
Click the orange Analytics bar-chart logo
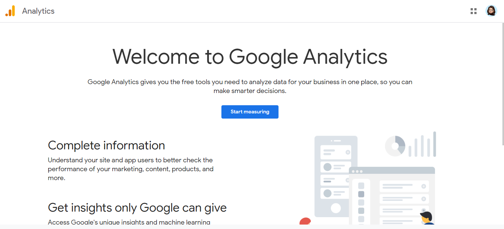pos(10,11)
